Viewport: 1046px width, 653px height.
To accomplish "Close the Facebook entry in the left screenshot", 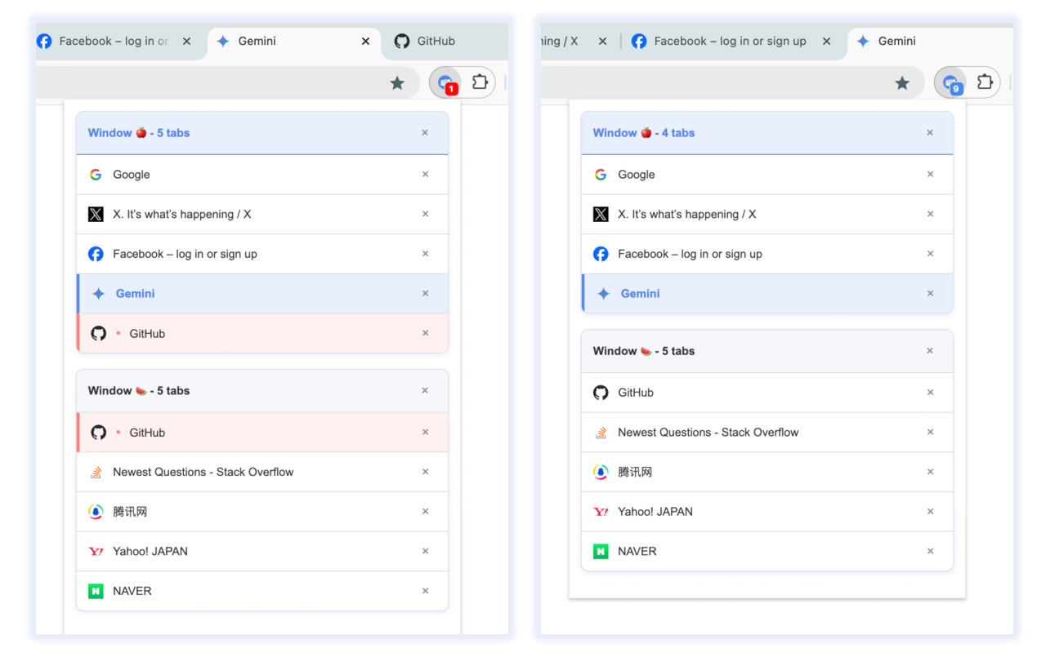I will [425, 254].
